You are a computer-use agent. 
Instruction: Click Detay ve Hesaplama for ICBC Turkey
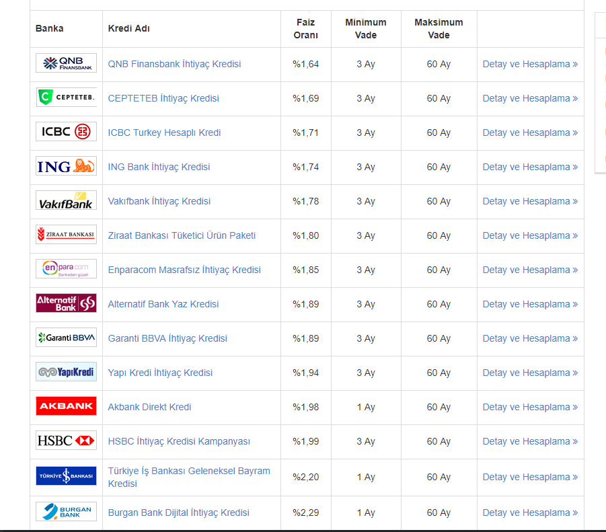pos(530,132)
